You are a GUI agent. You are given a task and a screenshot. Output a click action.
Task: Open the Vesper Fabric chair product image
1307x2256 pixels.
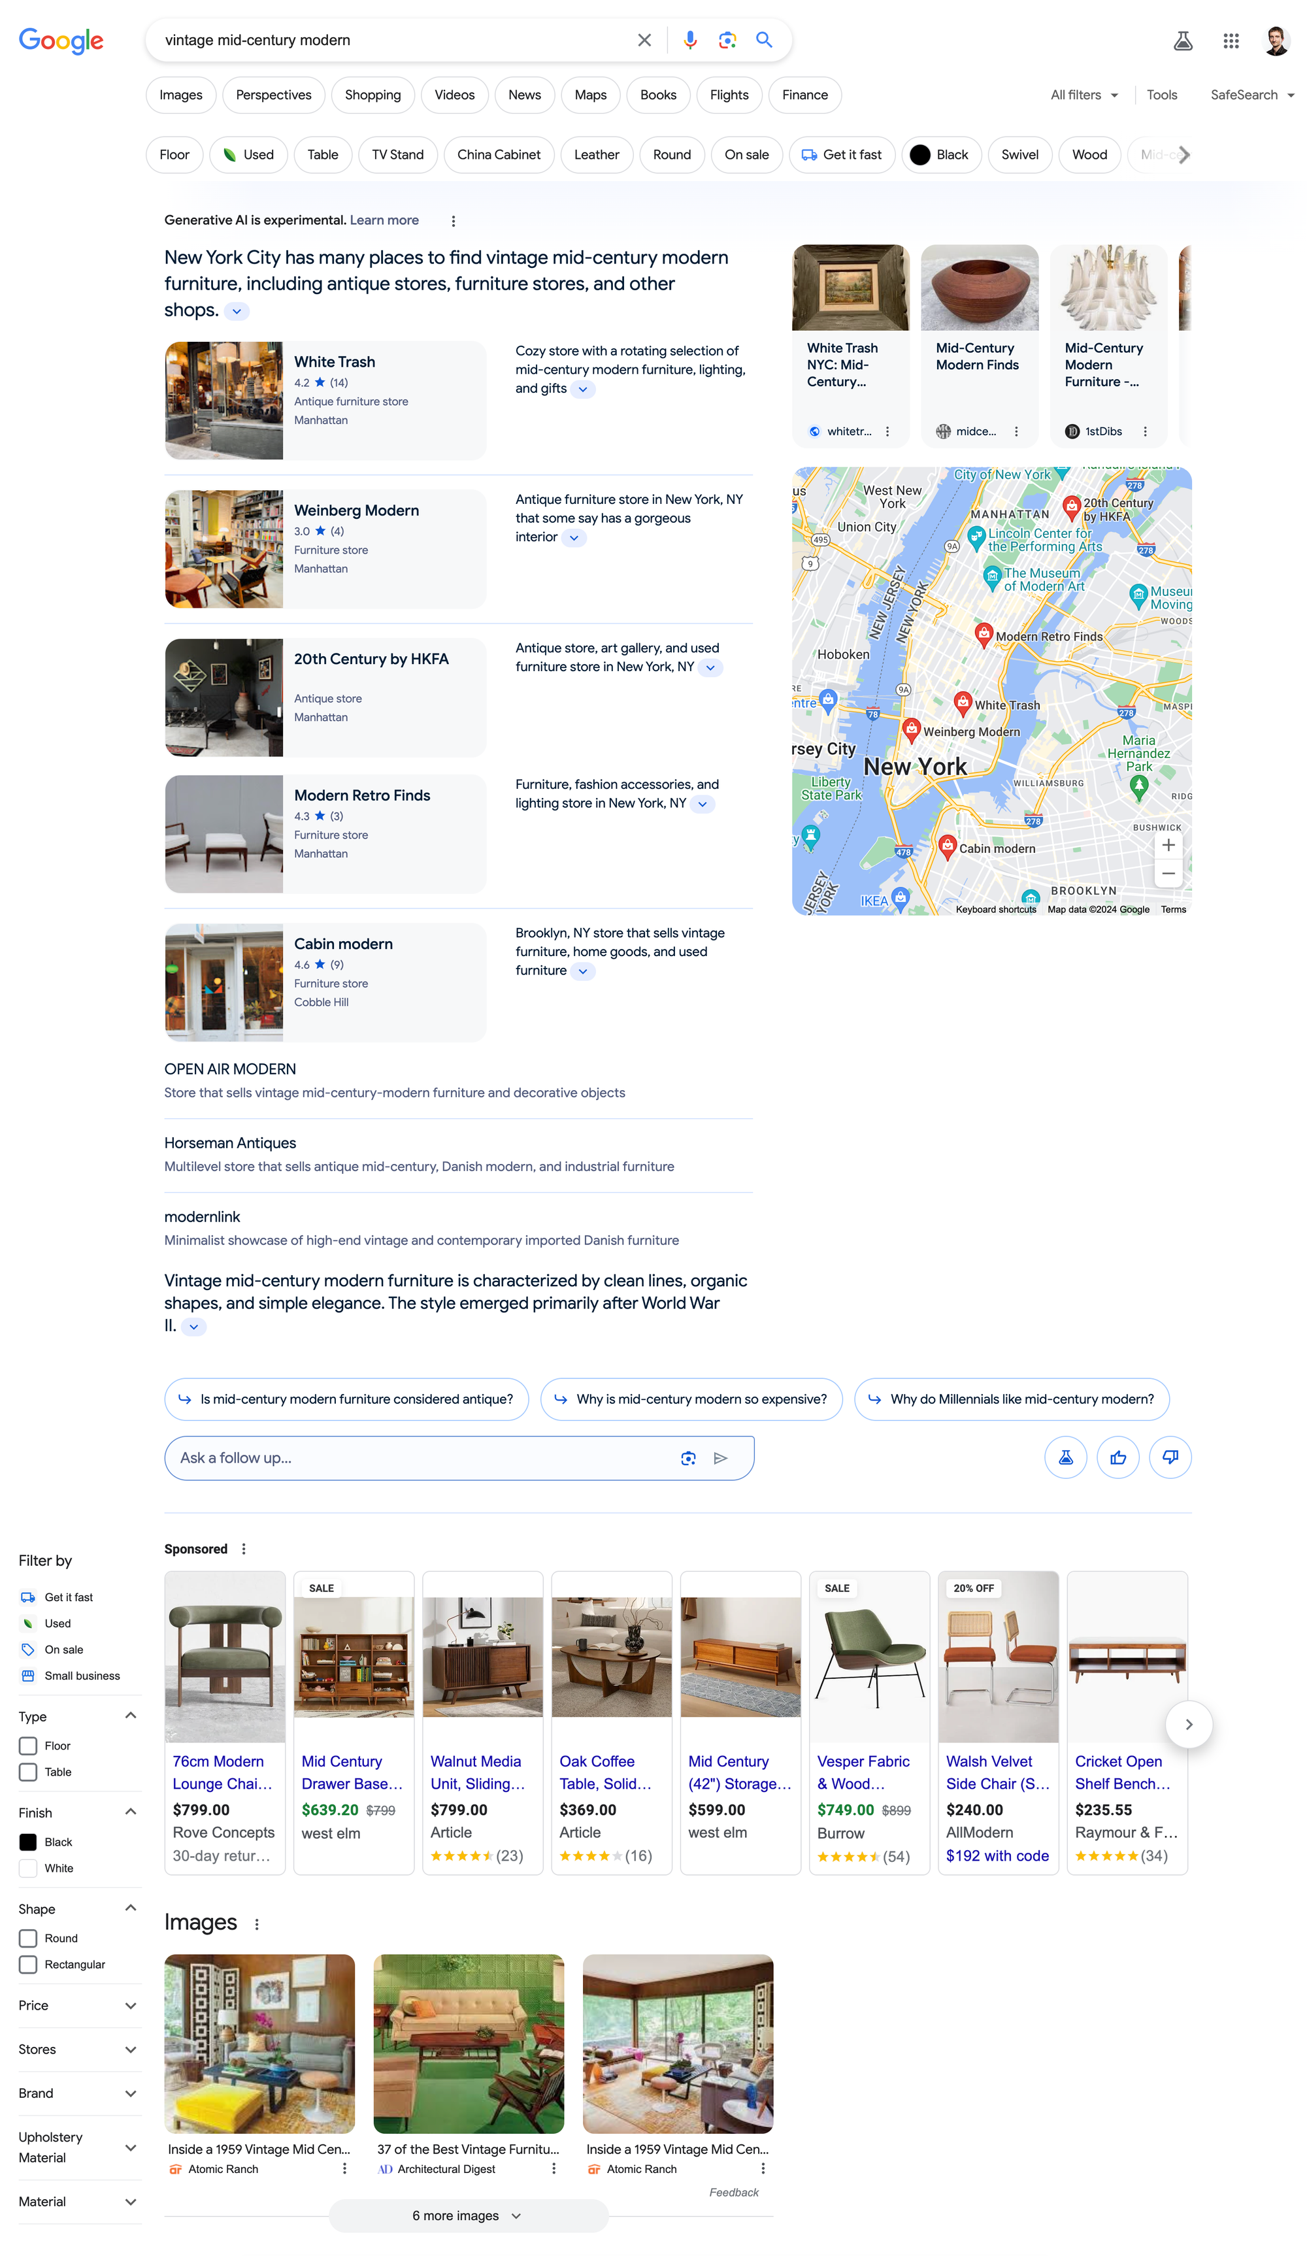point(869,1658)
